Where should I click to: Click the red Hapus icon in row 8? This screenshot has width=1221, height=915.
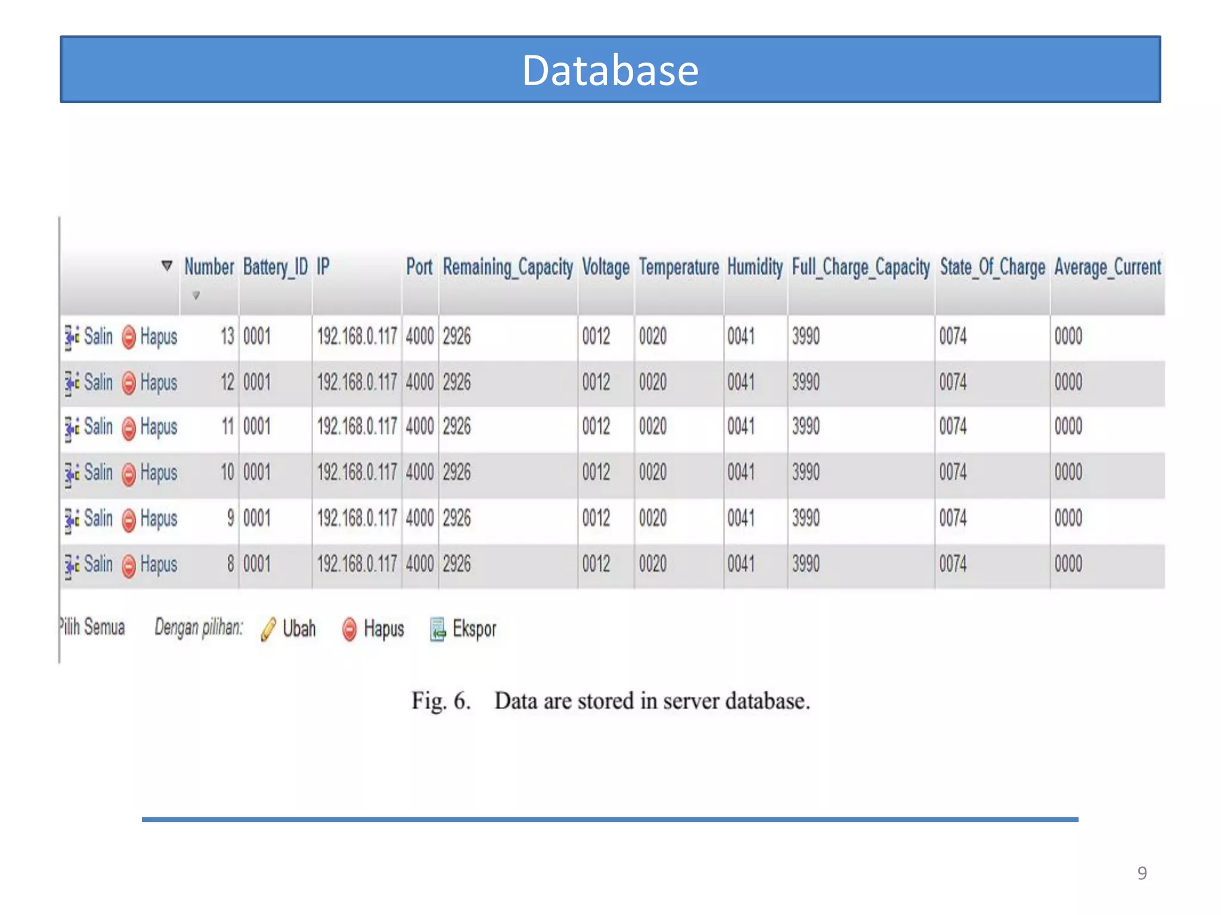click(129, 566)
